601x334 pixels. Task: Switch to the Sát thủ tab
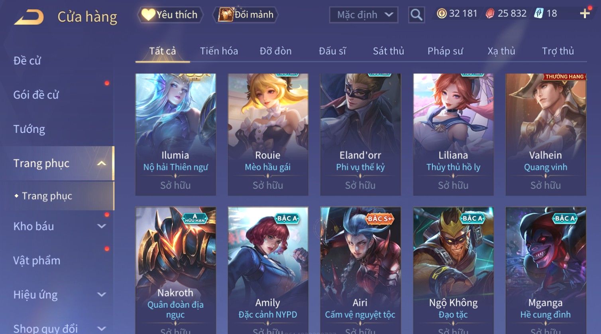[388, 51]
